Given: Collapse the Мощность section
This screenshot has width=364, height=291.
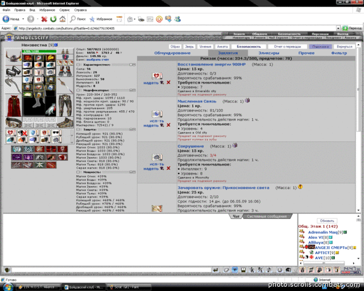Looking at the screenshot, I should click(x=78, y=172).
